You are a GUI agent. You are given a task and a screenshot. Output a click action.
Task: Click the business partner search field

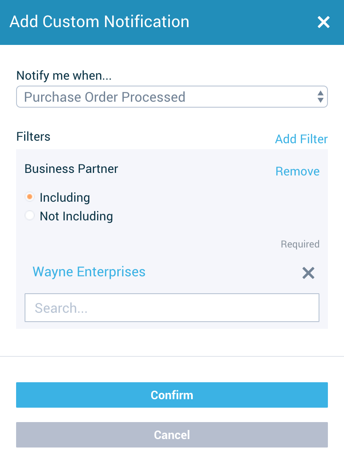pyautogui.click(x=172, y=308)
